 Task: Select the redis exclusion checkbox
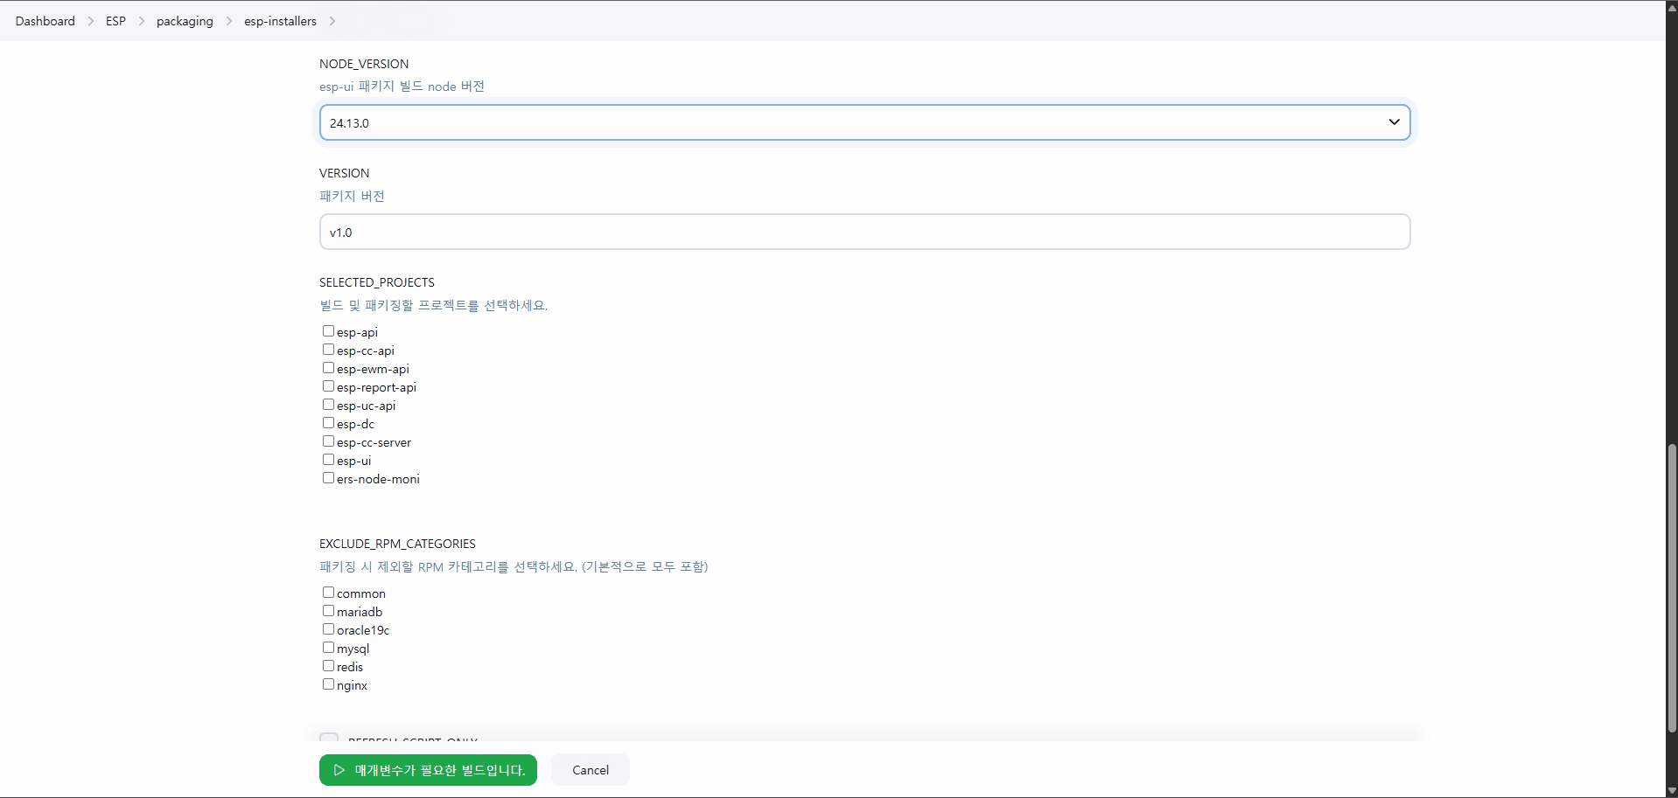tap(328, 666)
